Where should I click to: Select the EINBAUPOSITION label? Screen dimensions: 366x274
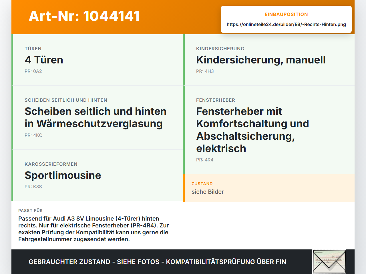[286, 14]
